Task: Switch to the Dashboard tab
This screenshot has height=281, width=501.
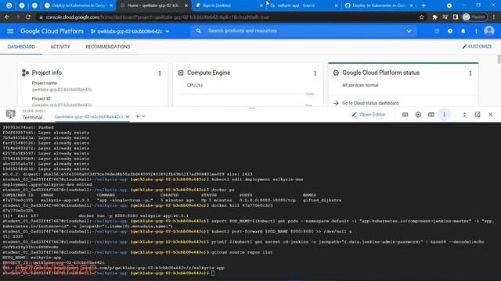Action: click(21, 47)
